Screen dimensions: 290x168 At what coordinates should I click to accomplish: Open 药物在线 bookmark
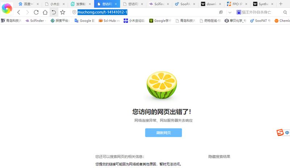point(210,21)
